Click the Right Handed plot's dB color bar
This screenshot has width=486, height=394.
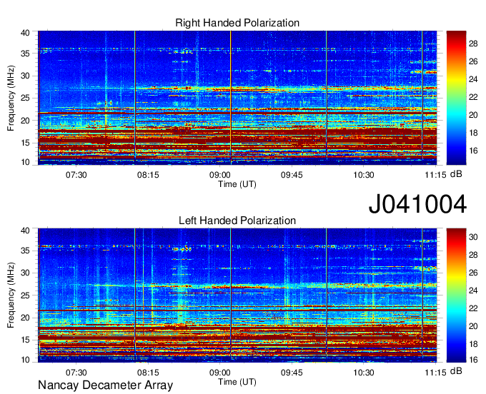pyautogui.click(x=456, y=98)
